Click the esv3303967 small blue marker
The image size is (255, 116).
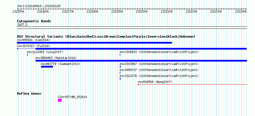pyautogui.click(x=120, y=67)
